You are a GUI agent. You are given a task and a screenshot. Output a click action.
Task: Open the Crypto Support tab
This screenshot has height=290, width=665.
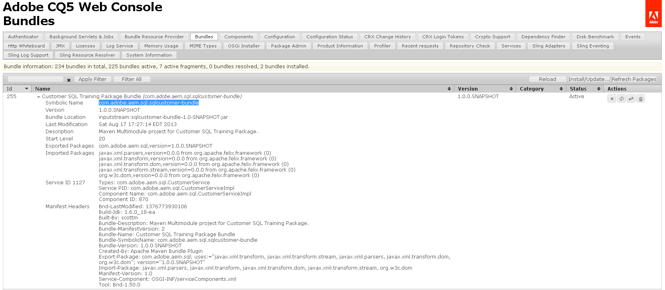click(x=493, y=37)
